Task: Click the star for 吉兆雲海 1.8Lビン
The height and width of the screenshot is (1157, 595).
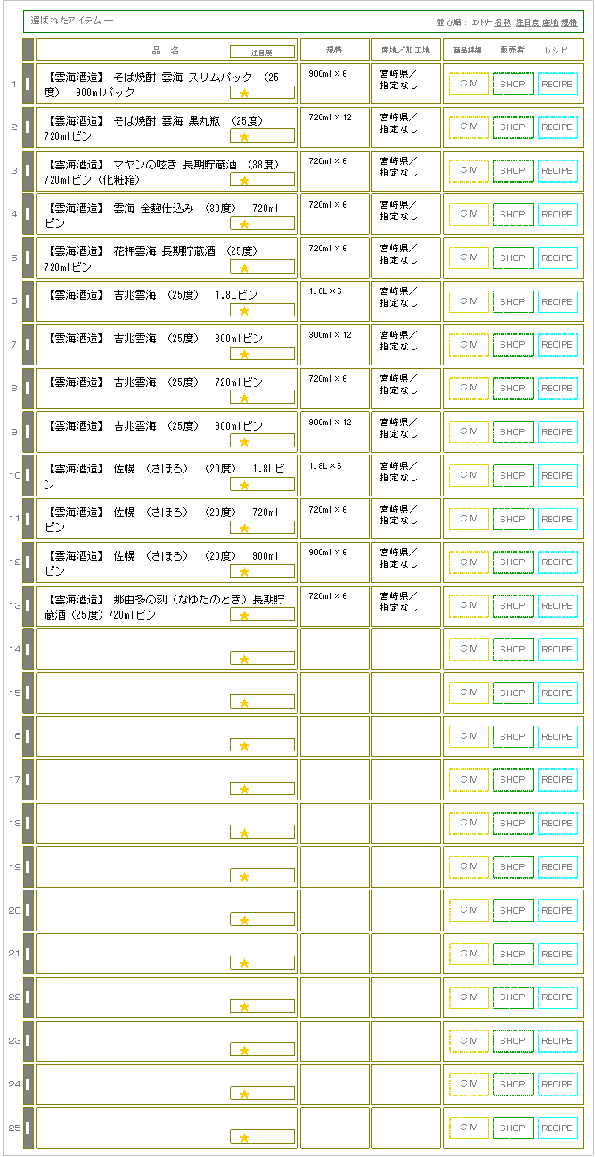Action: (x=244, y=310)
